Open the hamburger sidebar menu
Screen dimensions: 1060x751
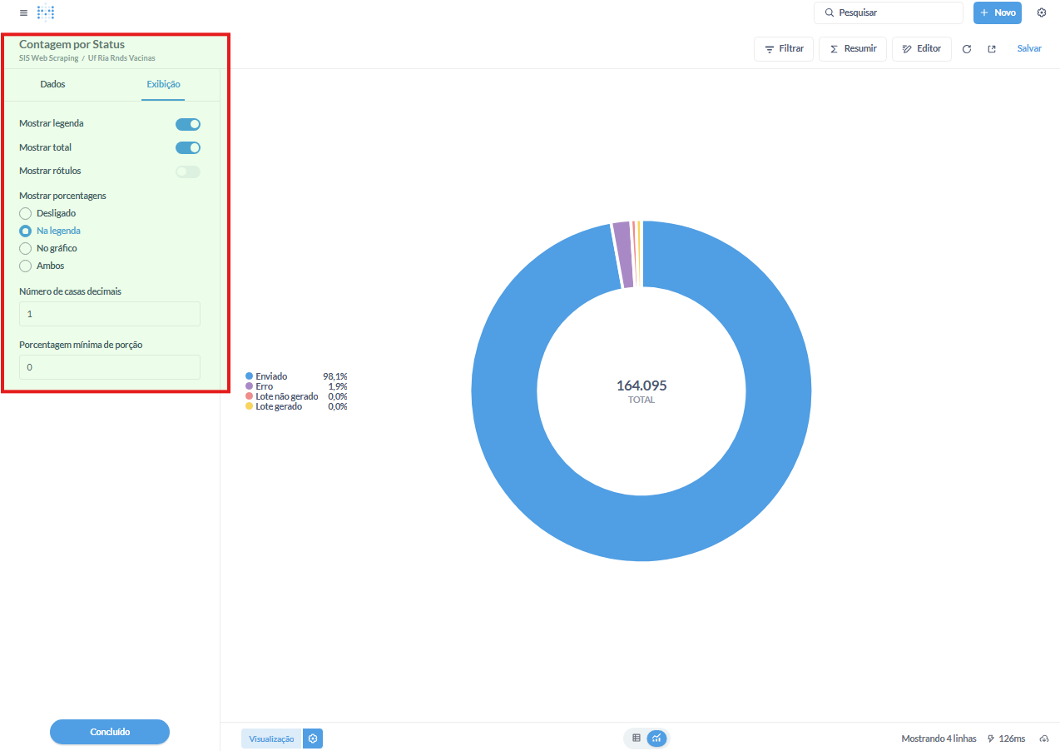[23, 13]
